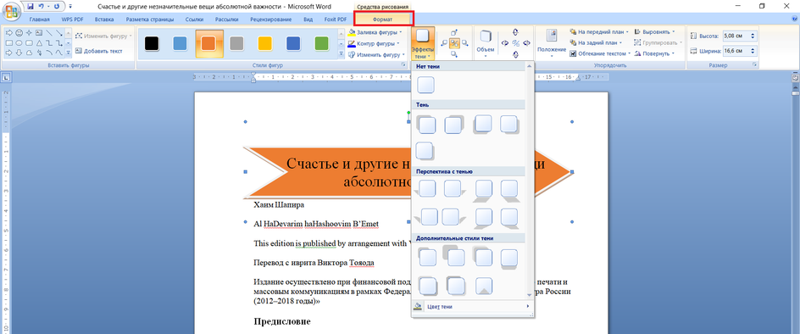The image size is (800, 334).
Task: Click the Ширина width field
Action: pyautogui.click(x=739, y=51)
